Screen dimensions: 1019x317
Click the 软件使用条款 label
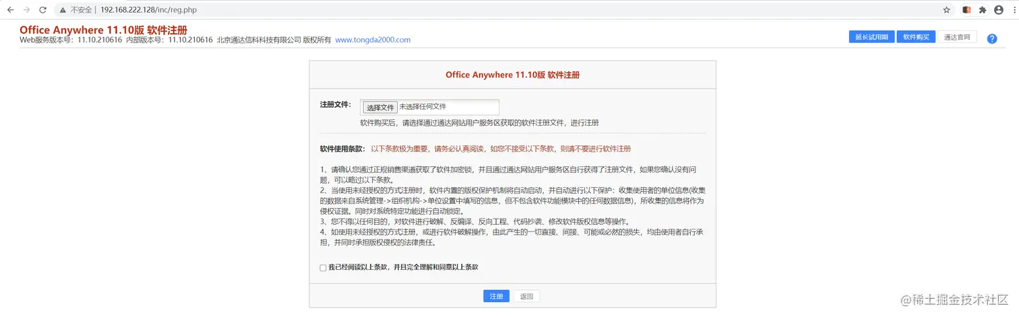(342, 149)
